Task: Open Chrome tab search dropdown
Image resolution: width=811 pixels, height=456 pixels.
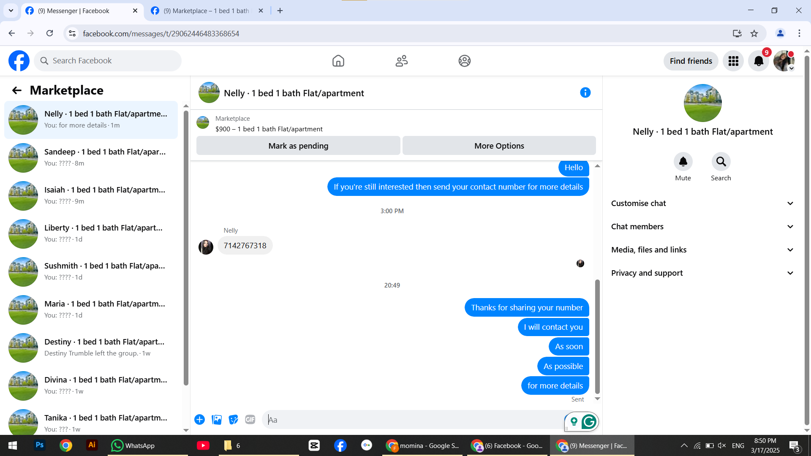Action: click(x=11, y=11)
